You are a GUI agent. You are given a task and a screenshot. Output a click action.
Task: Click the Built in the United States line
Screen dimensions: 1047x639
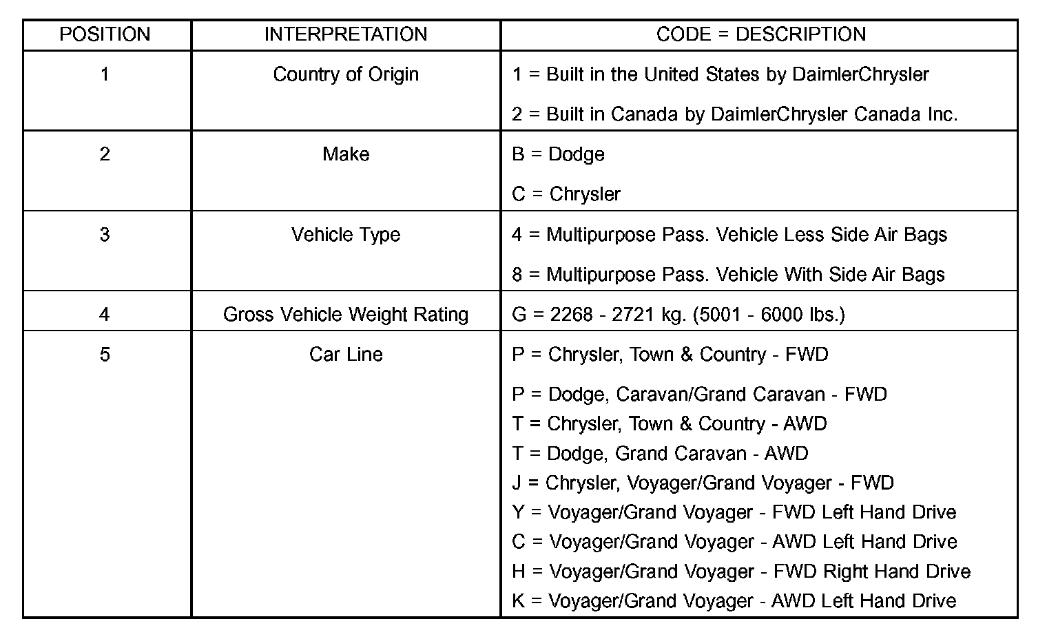point(720,74)
